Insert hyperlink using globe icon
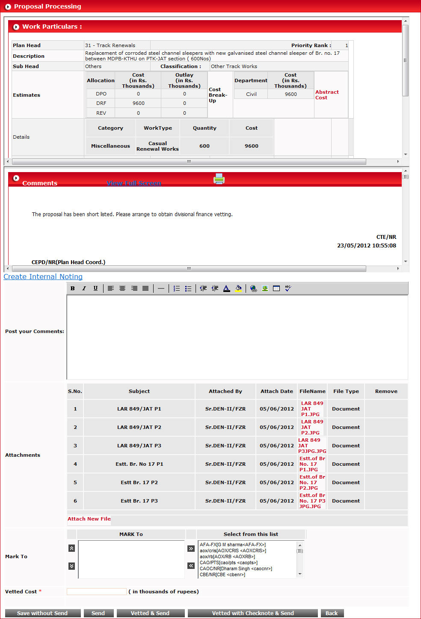 point(253,289)
